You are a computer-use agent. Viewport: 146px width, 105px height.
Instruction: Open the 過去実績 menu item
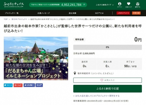click(72, 13)
